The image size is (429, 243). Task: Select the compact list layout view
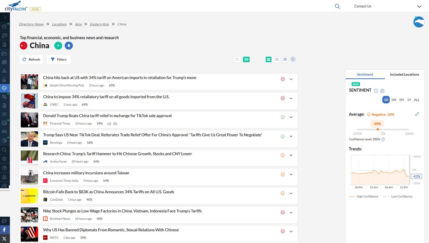[277, 59]
